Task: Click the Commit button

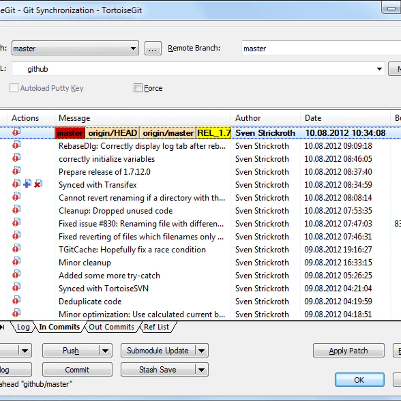Action: 77,369
